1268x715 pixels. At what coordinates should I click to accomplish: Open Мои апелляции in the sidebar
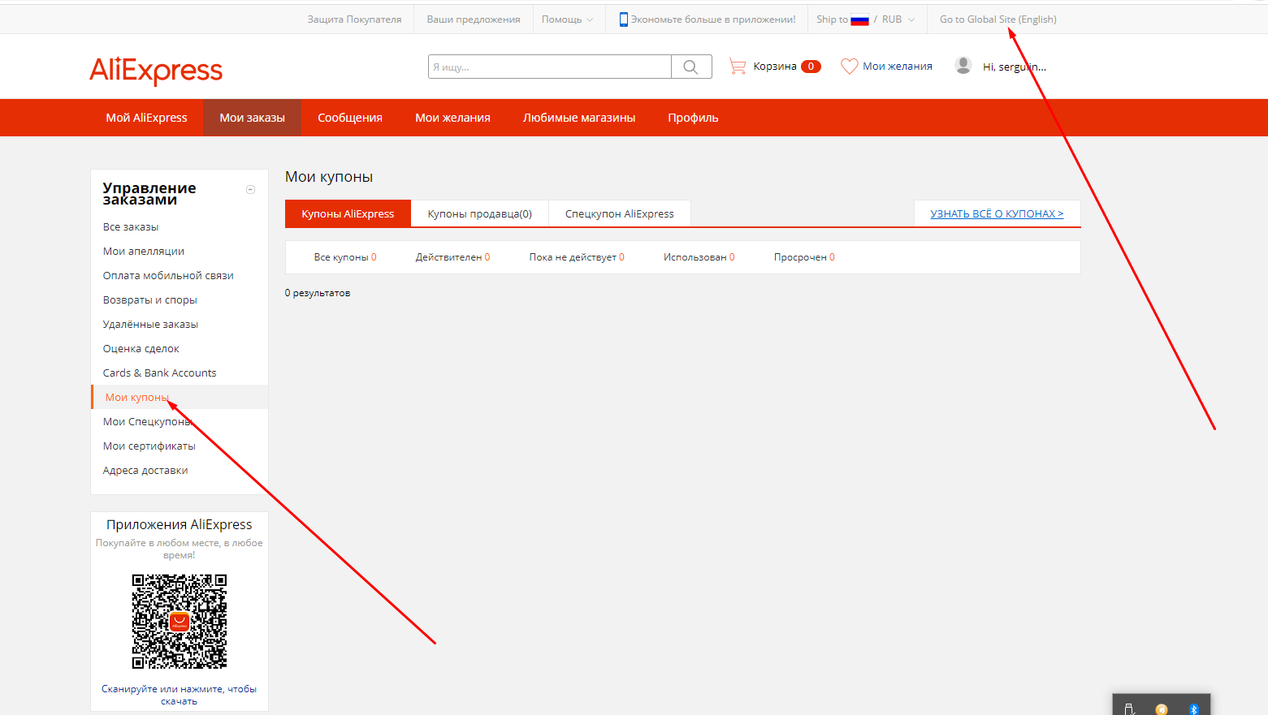coord(144,252)
